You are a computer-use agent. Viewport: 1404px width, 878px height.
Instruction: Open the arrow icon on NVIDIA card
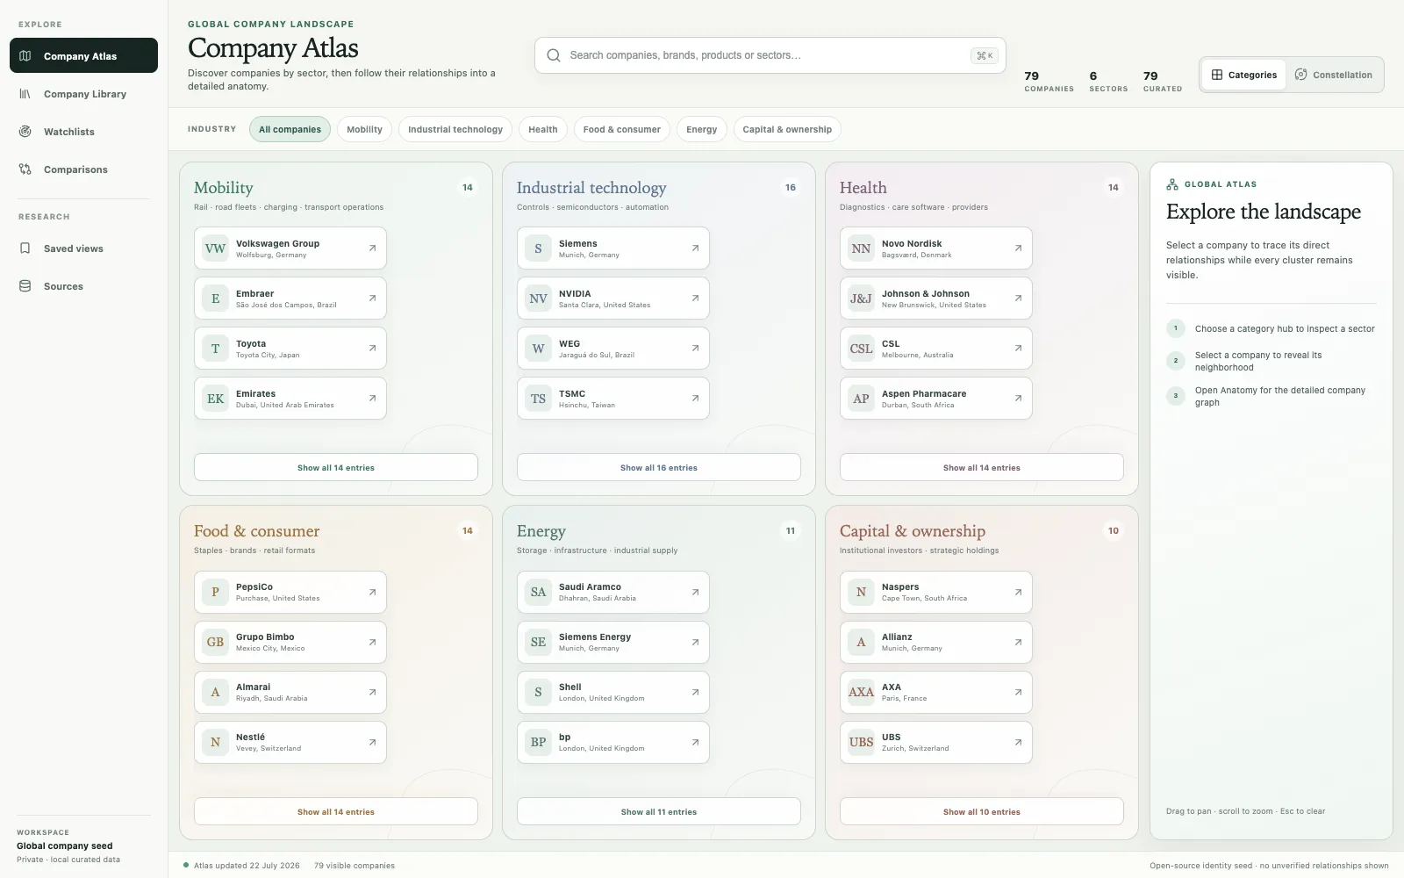tap(695, 299)
